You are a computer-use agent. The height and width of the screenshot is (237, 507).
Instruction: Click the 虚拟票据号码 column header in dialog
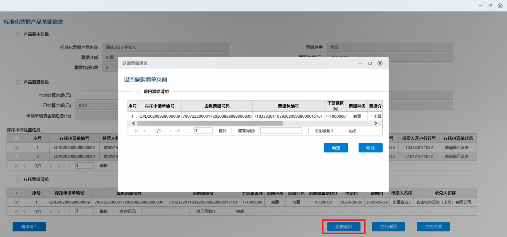click(217, 106)
